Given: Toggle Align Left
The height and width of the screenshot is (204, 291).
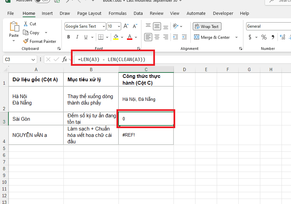Looking at the screenshot, I should (148, 37).
